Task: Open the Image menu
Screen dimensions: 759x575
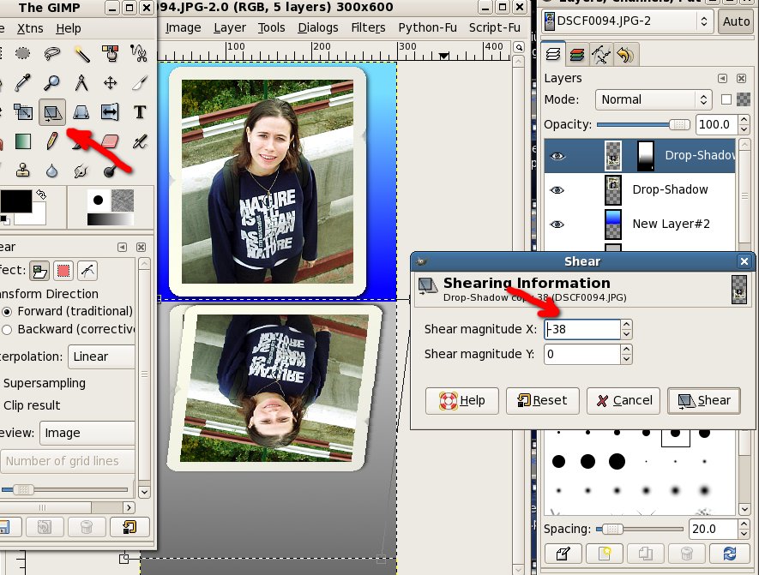Action: pos(183,28)
